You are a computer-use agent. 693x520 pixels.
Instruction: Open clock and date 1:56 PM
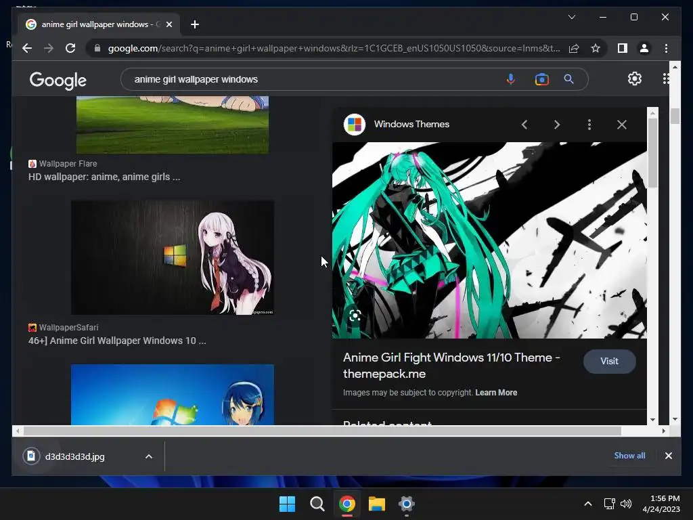point(661,504)
